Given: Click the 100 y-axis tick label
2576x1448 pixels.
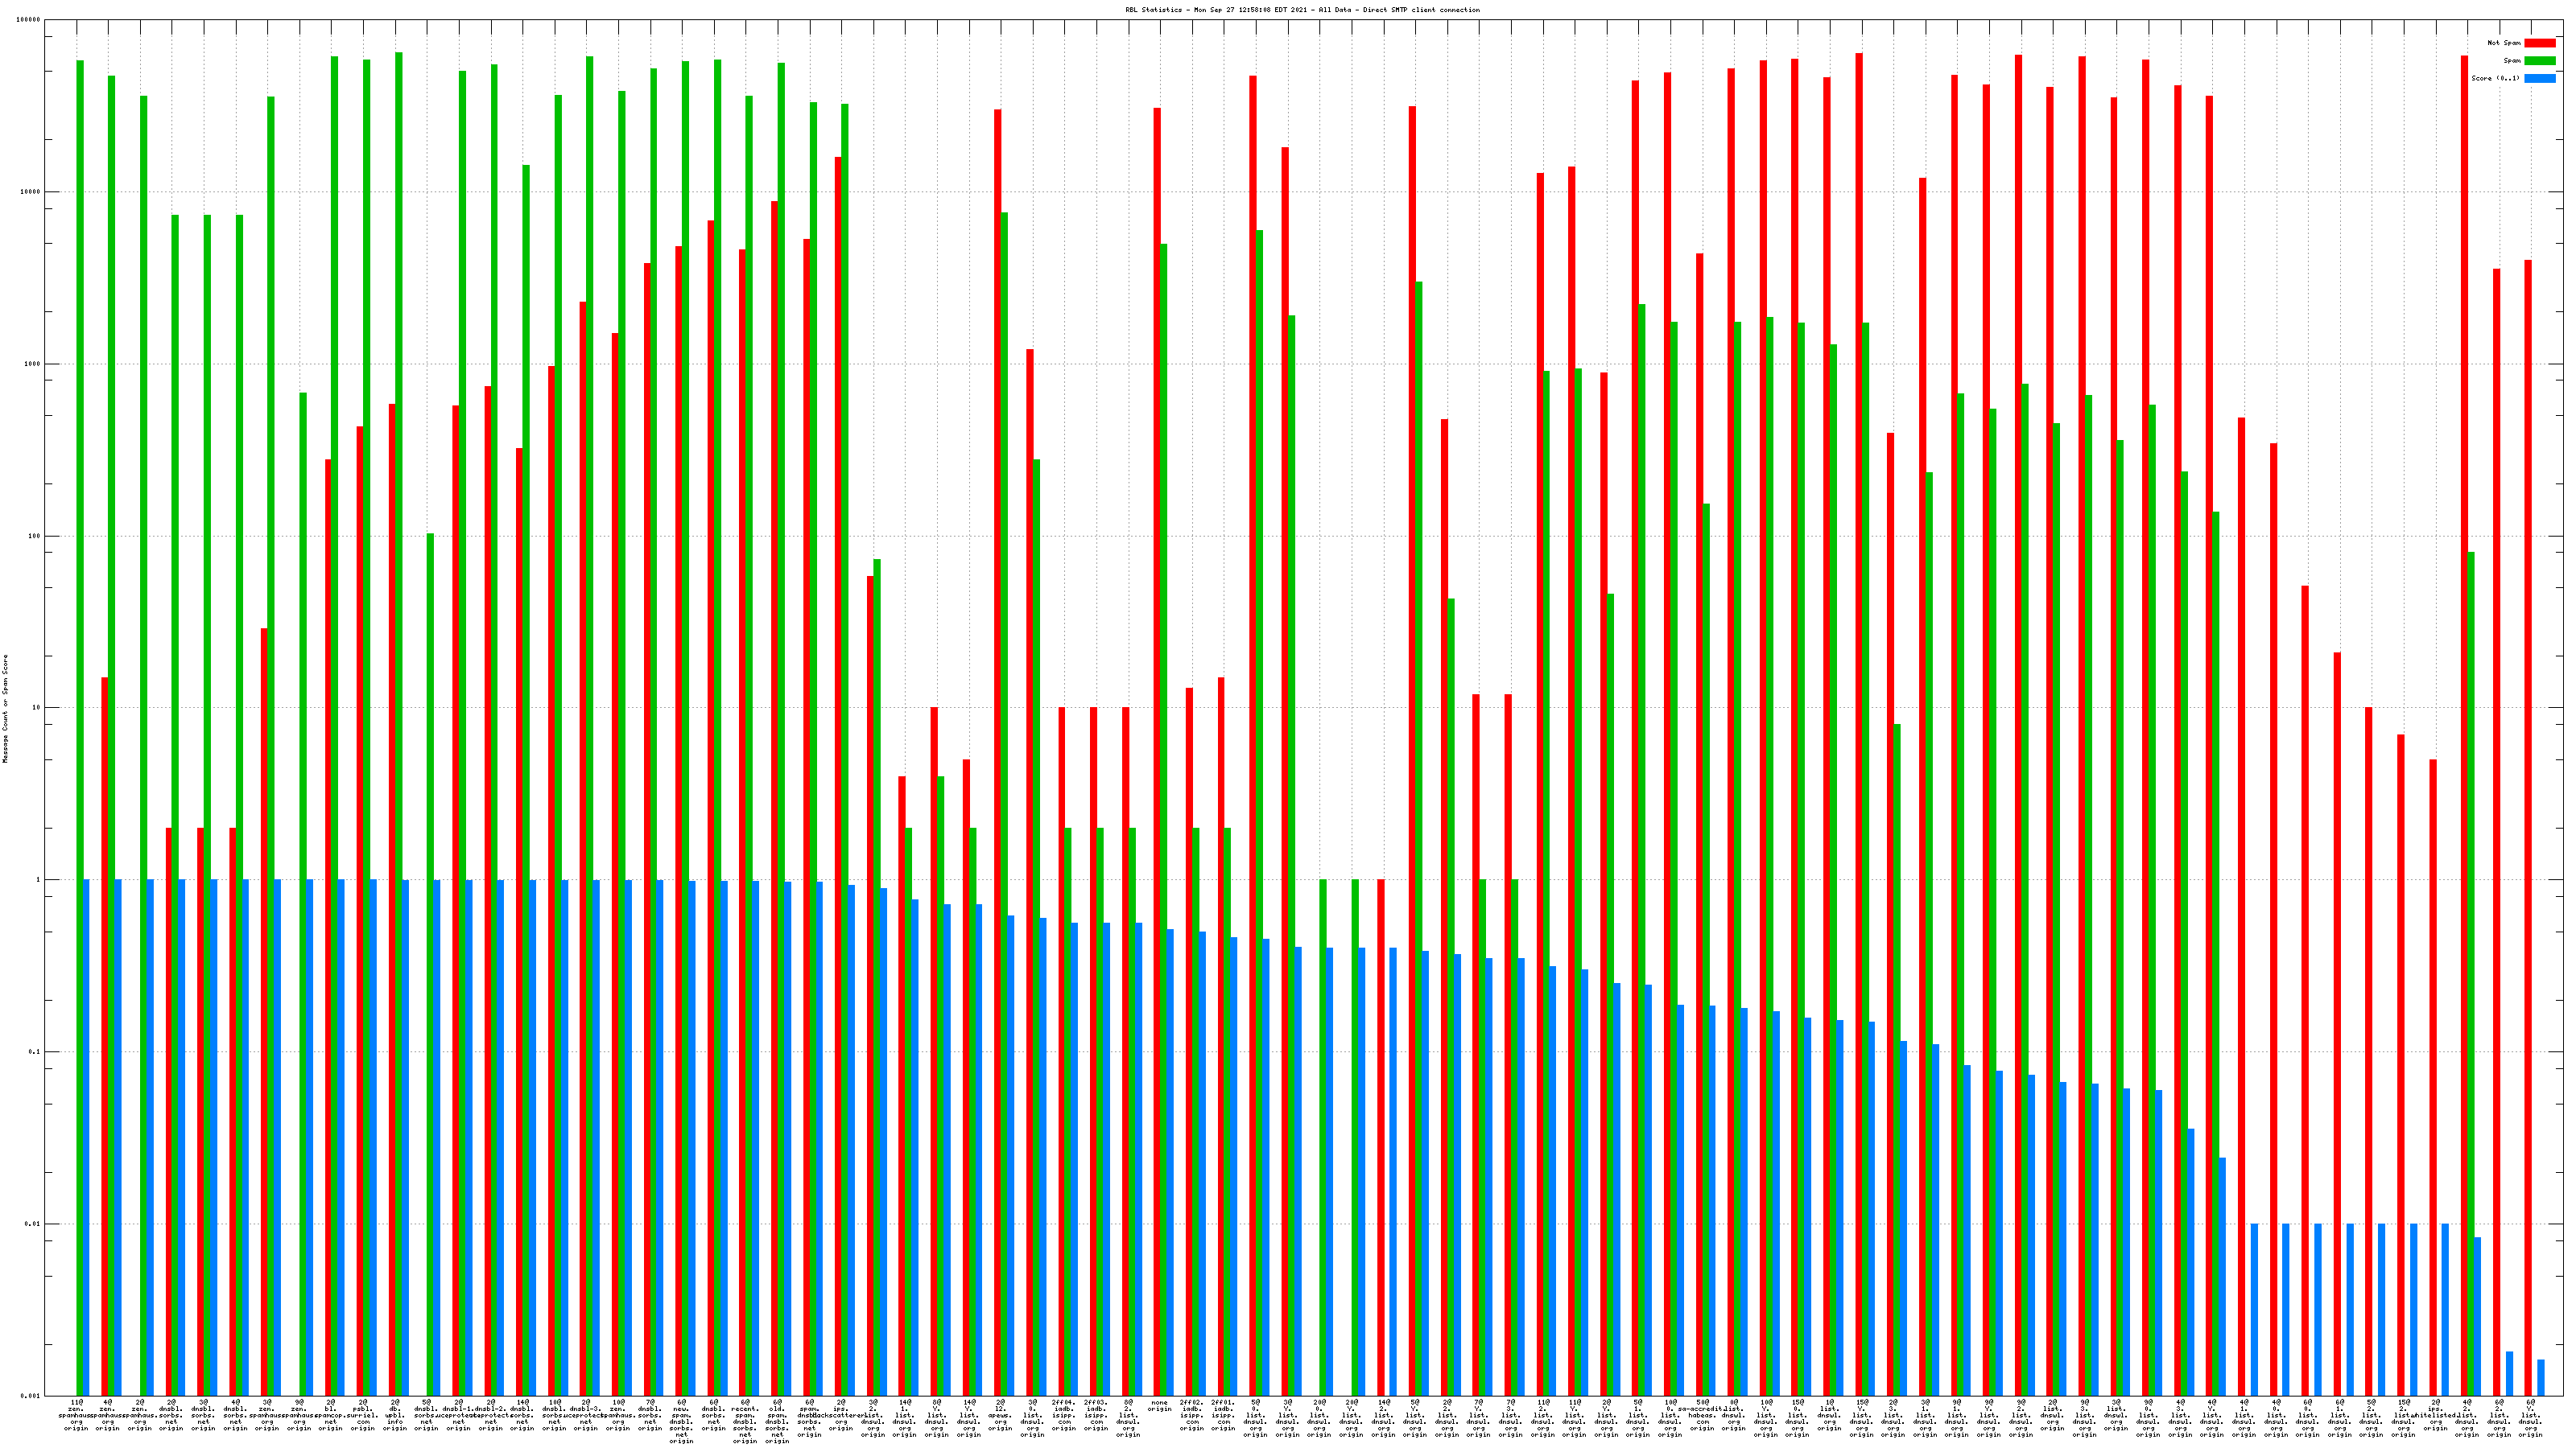Looking at the screenshot, I should pos(35,536).
